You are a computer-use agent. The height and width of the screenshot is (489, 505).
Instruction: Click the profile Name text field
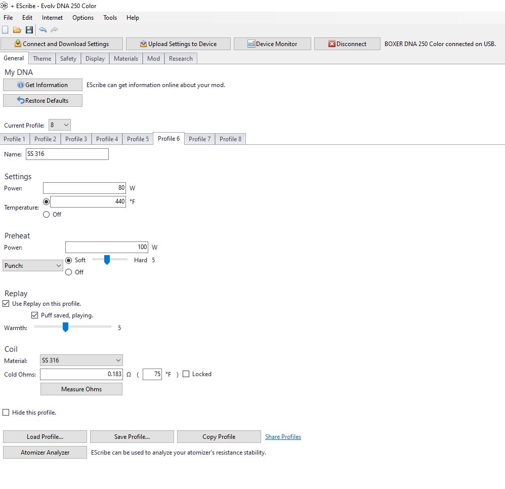coord(67,154)
